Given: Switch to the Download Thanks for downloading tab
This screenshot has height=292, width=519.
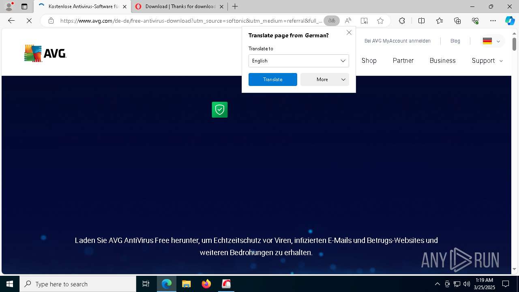Looking at the screenshot, I should click(180, 6).
